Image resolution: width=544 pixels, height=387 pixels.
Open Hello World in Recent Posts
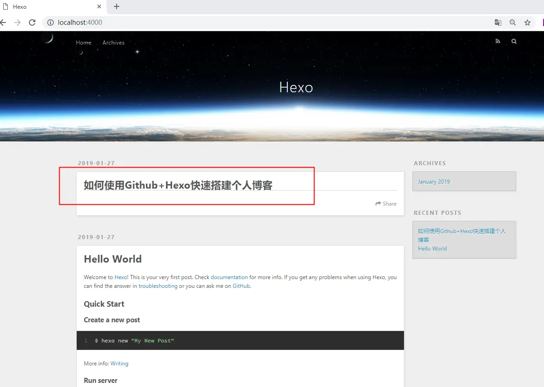pyautogui.click(x=432, y=248)
